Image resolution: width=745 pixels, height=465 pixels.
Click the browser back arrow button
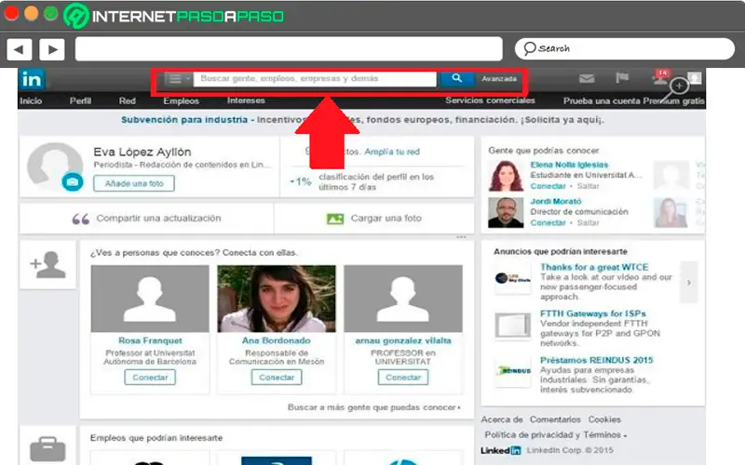19,49
